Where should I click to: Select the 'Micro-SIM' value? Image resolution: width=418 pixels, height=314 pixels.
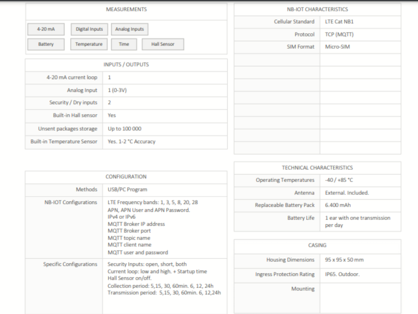[x=338, y=47]
